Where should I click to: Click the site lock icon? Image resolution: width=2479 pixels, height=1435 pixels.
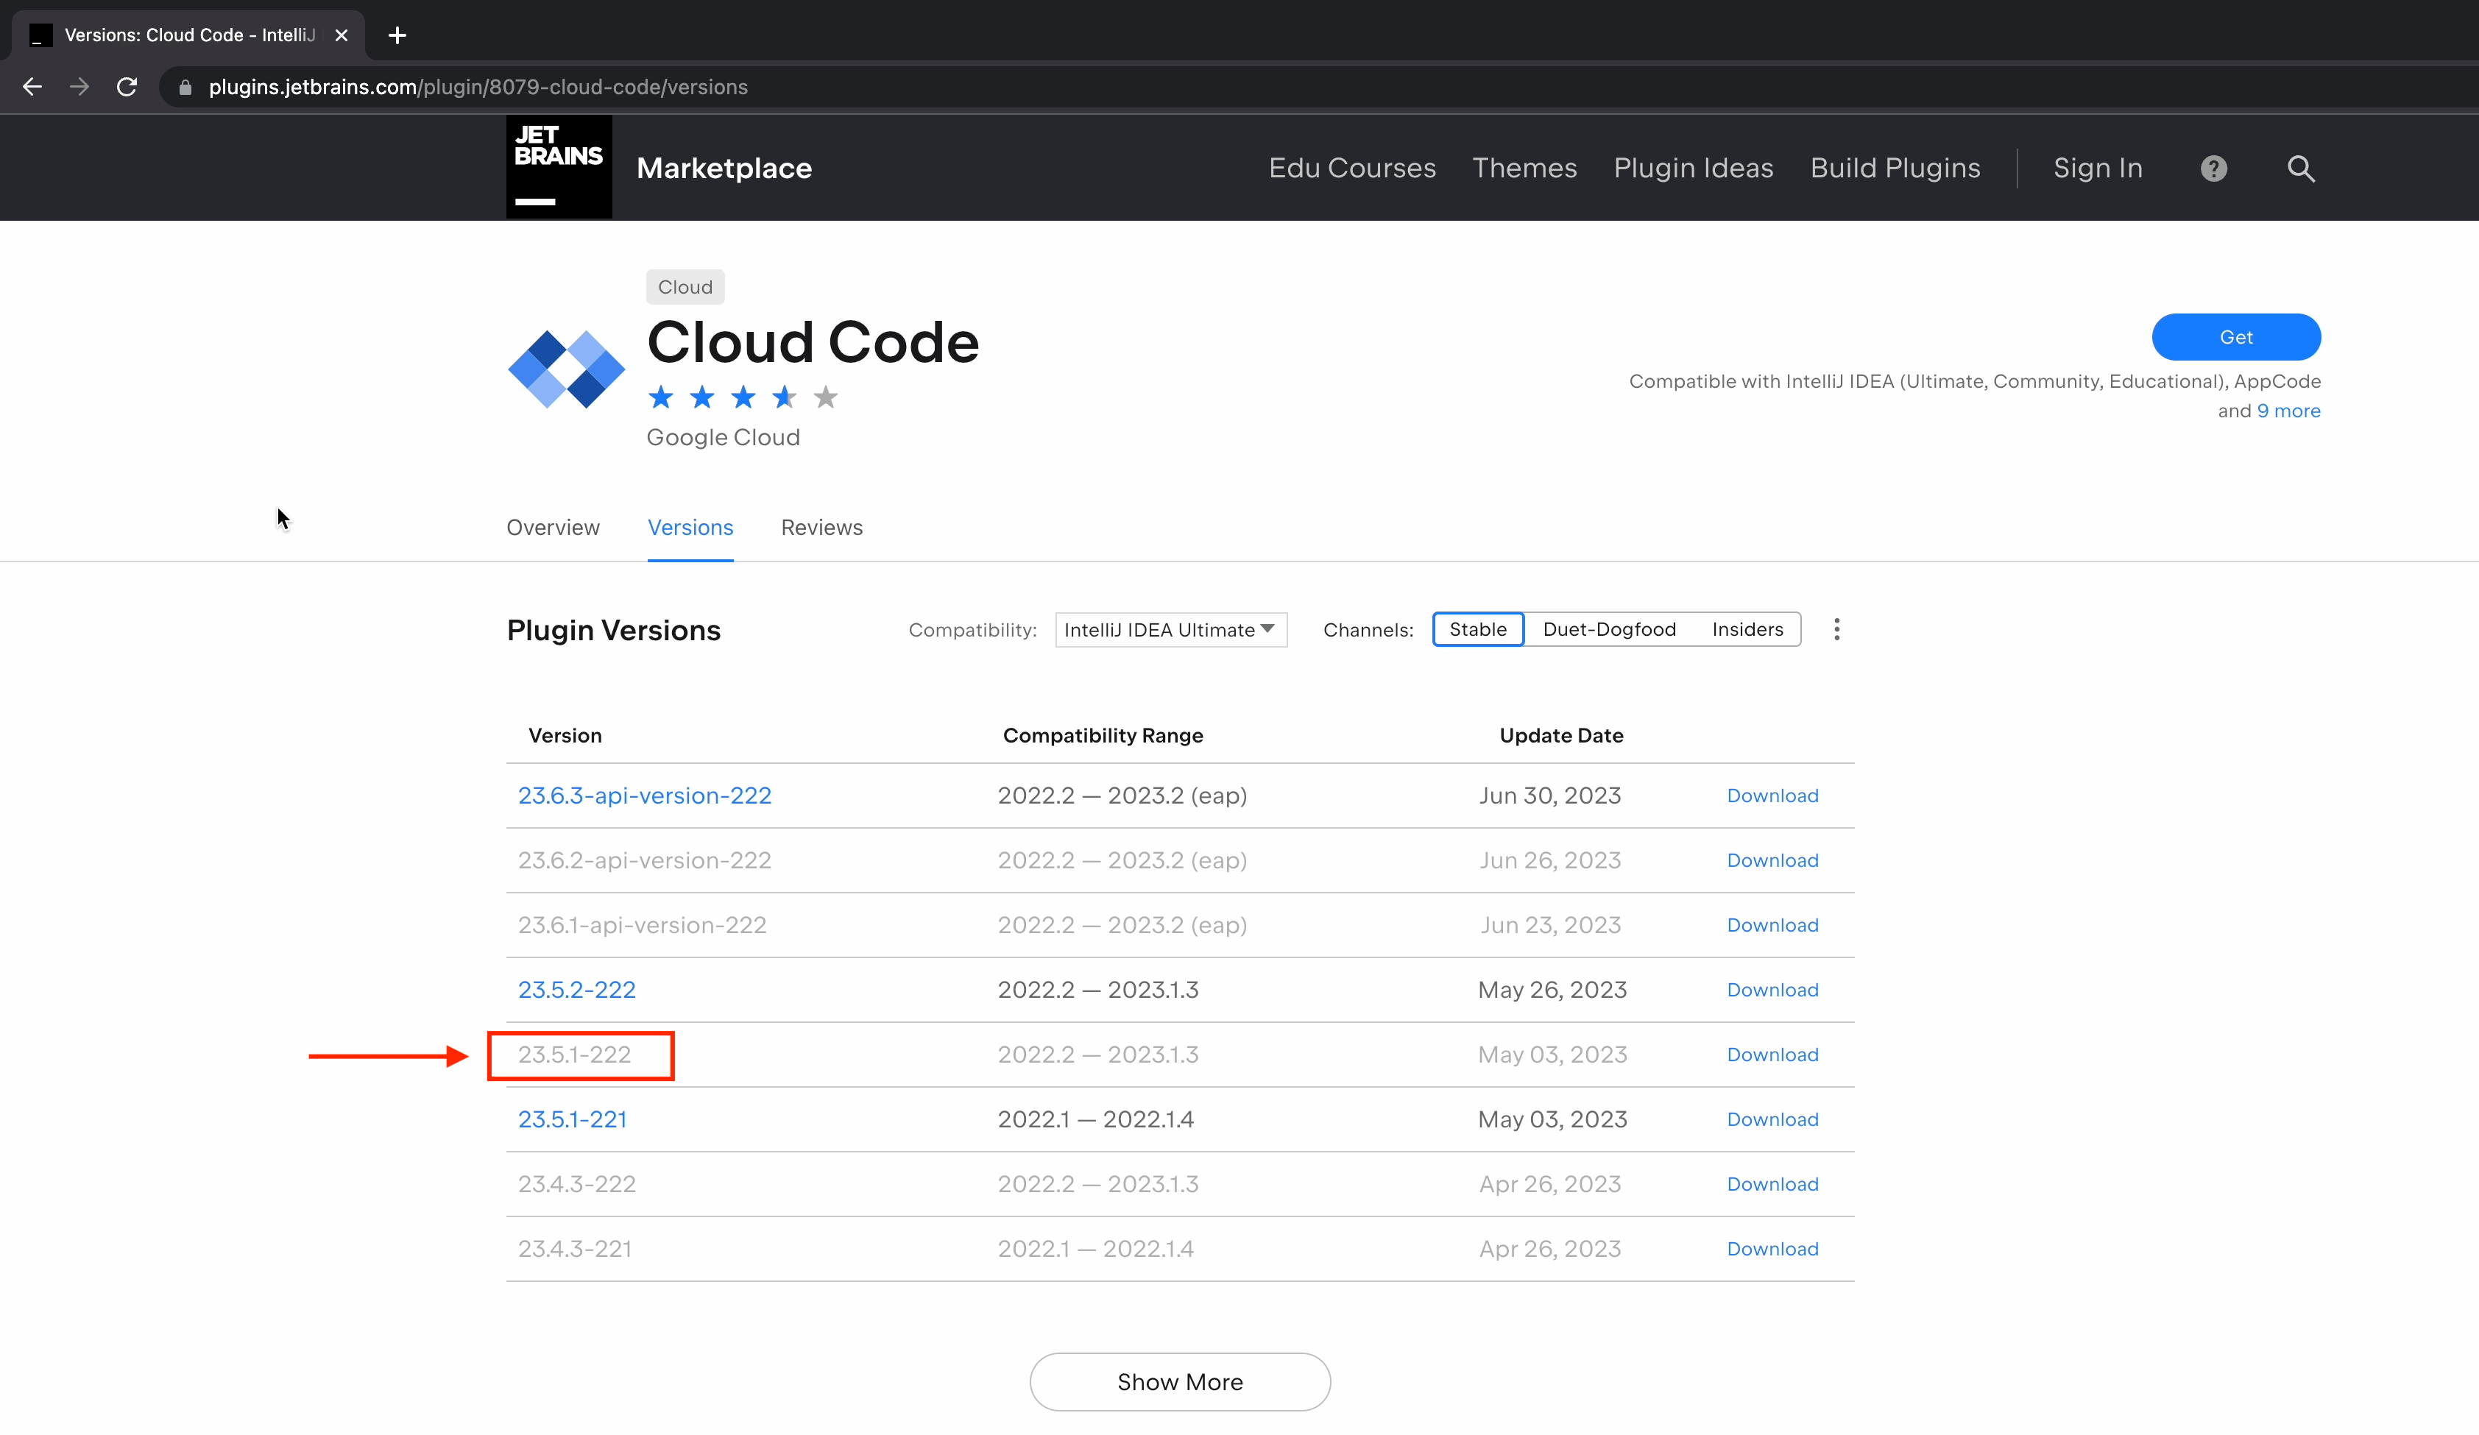point(185,88)
